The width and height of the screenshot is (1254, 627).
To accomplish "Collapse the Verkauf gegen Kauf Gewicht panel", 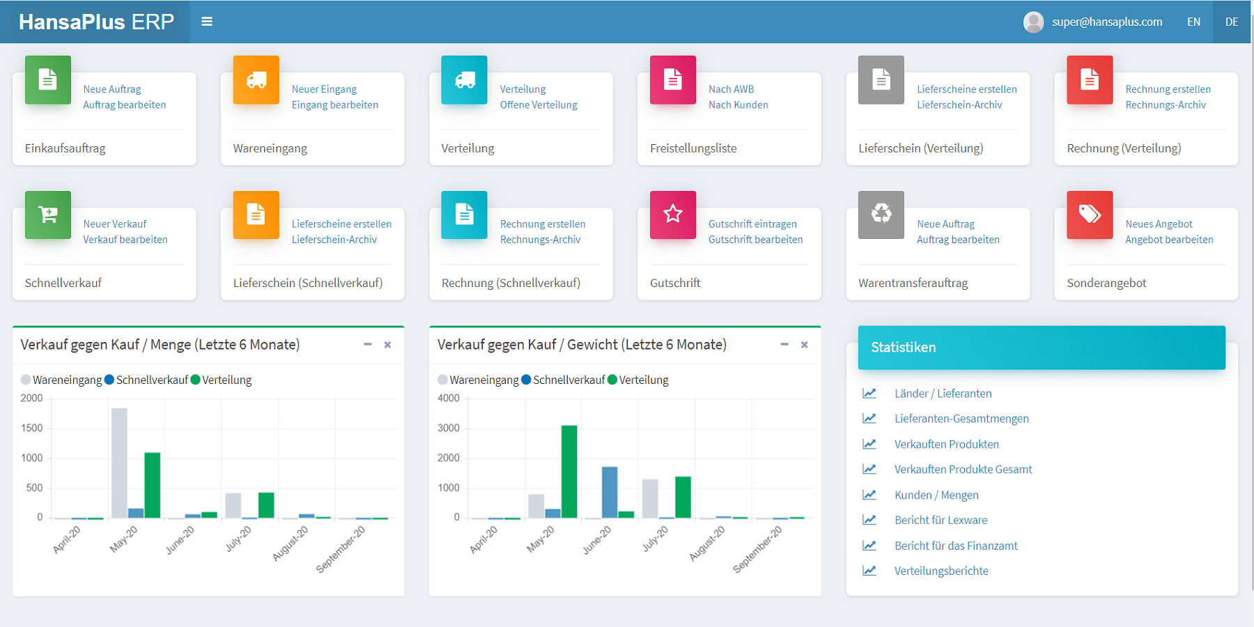I will click(784, 345).
